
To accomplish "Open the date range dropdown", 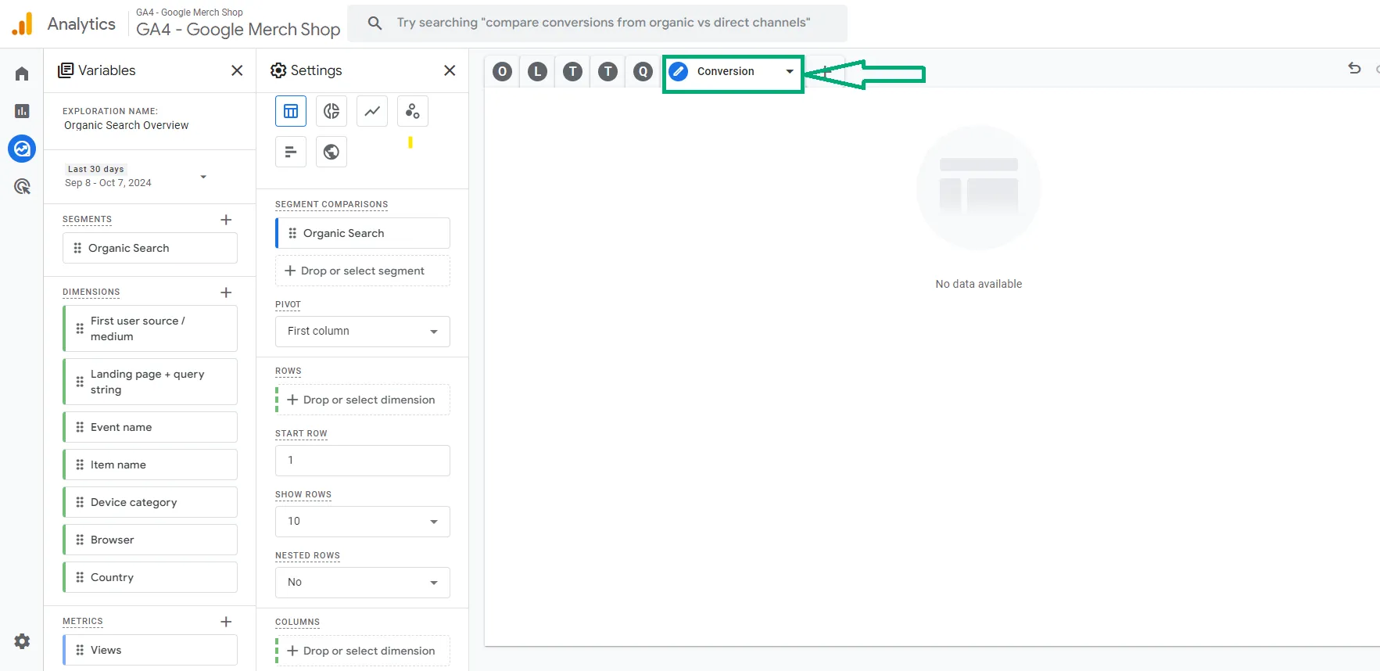I will (x=203, y=177).
